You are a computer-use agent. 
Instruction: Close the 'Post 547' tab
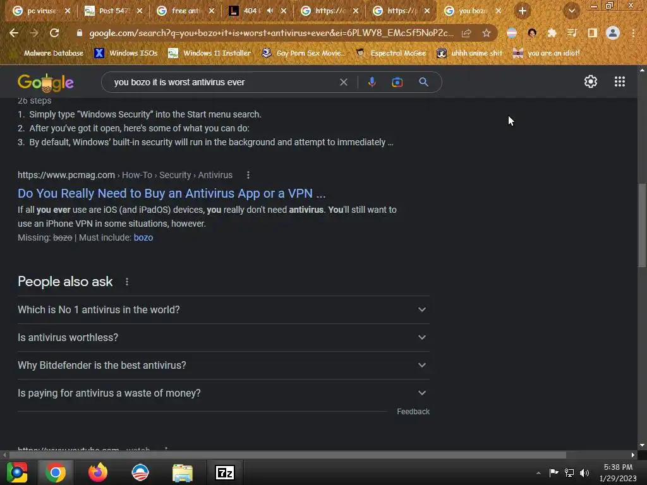[x=140, y=11]
